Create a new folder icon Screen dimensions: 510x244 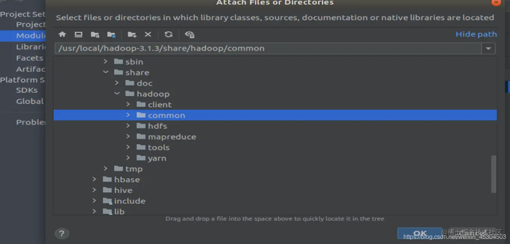132,35
